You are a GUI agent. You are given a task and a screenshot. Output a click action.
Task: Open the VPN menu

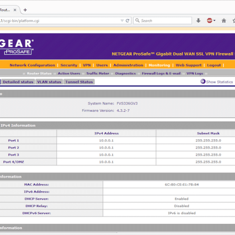point(87,65)
